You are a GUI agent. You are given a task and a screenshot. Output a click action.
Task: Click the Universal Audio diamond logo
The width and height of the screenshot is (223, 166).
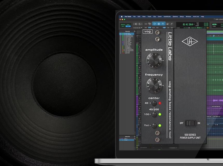click(x=190, y=41)
